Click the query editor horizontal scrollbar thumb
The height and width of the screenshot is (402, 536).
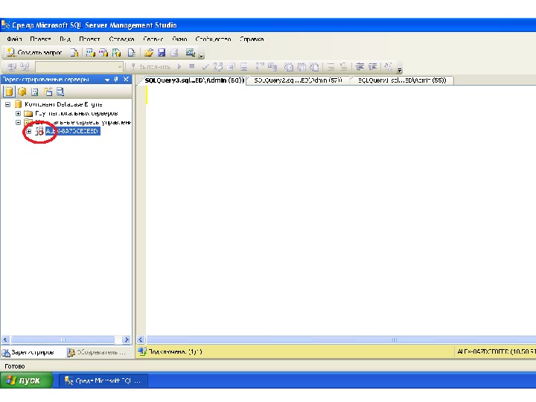coord(342,339)
